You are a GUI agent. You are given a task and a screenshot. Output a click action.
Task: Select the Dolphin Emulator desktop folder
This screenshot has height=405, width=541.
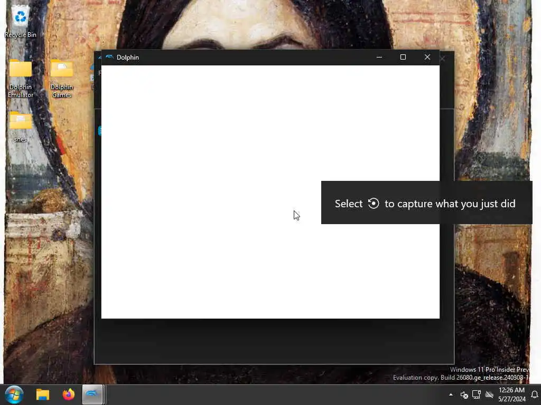(x=21, y=79)
